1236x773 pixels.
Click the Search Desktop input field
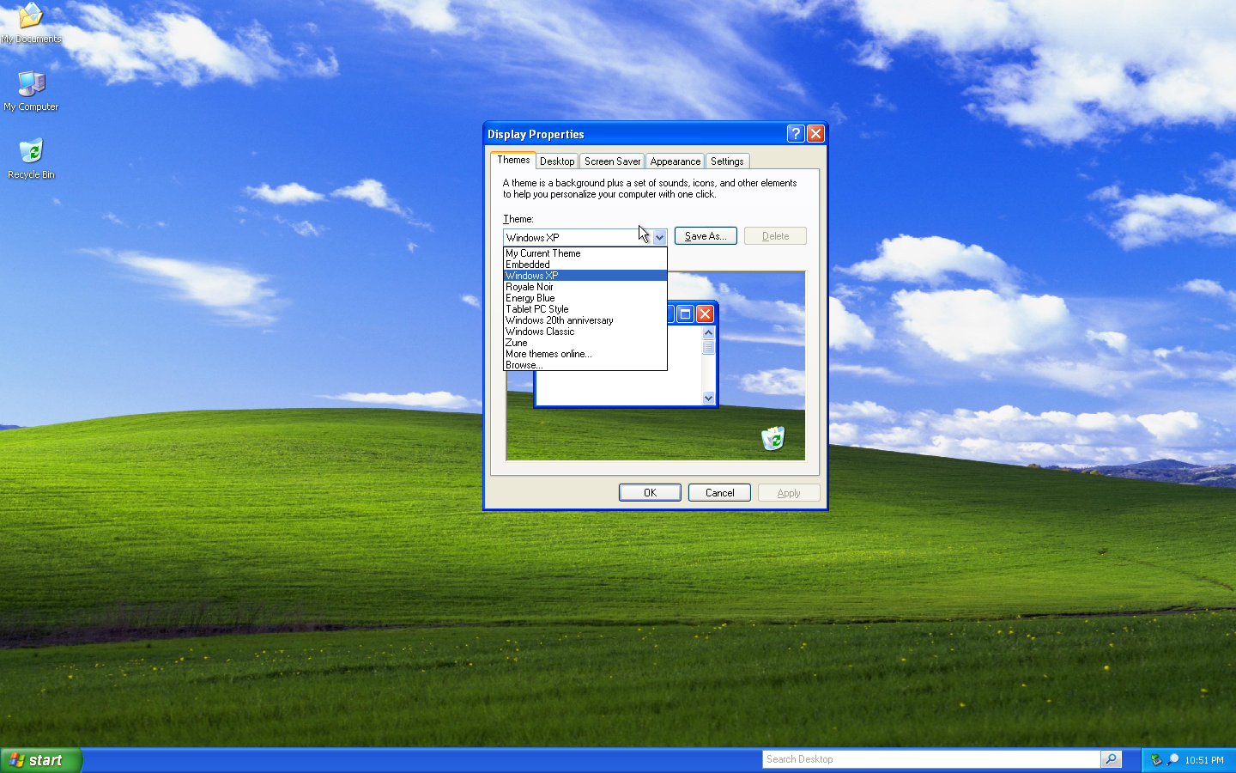931,759
